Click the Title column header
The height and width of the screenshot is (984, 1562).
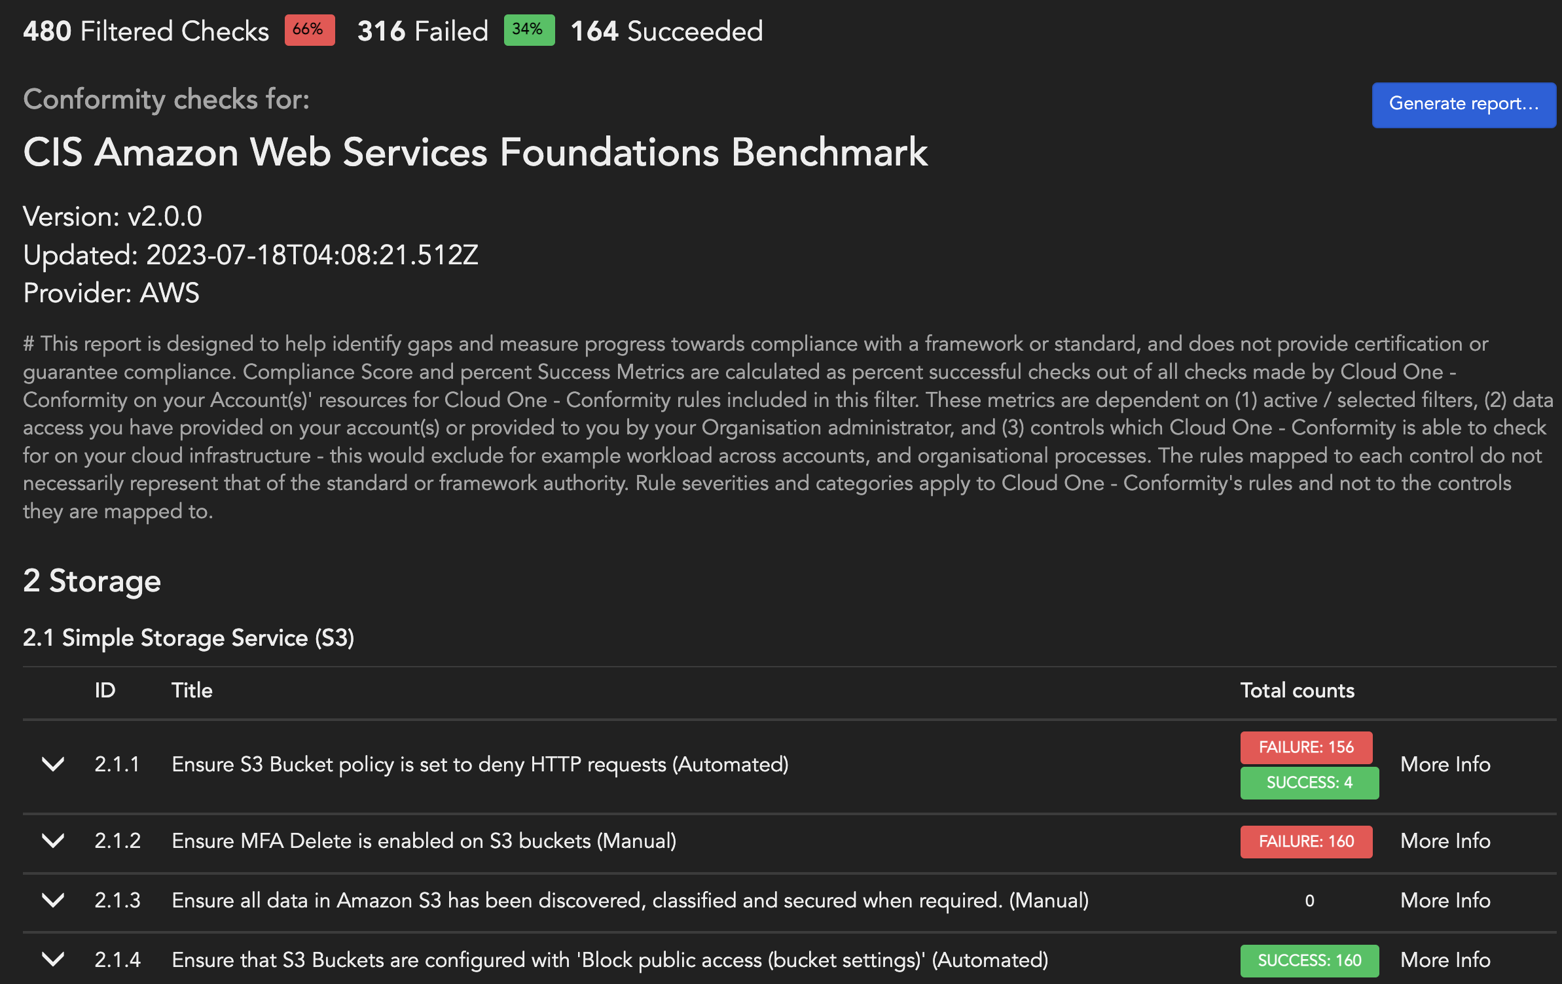(x=192, y=690)
